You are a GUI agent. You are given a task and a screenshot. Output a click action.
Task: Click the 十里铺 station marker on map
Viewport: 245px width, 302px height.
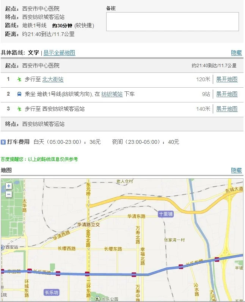click(x=166, y=214)
